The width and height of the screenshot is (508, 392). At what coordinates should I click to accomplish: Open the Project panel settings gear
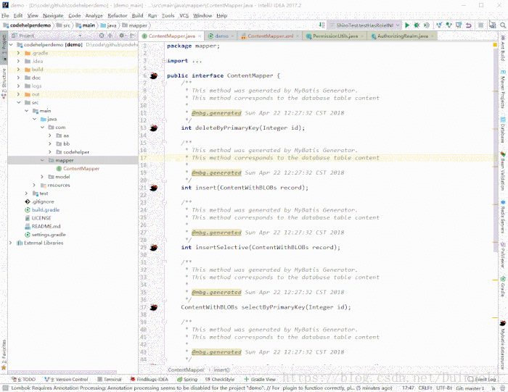point(121,36)
